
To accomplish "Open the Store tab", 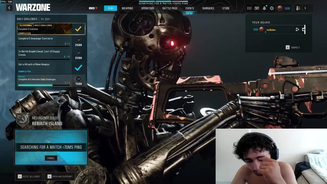I will (226, 8).
